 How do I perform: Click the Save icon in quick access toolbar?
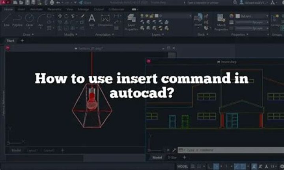pos(27,2)
